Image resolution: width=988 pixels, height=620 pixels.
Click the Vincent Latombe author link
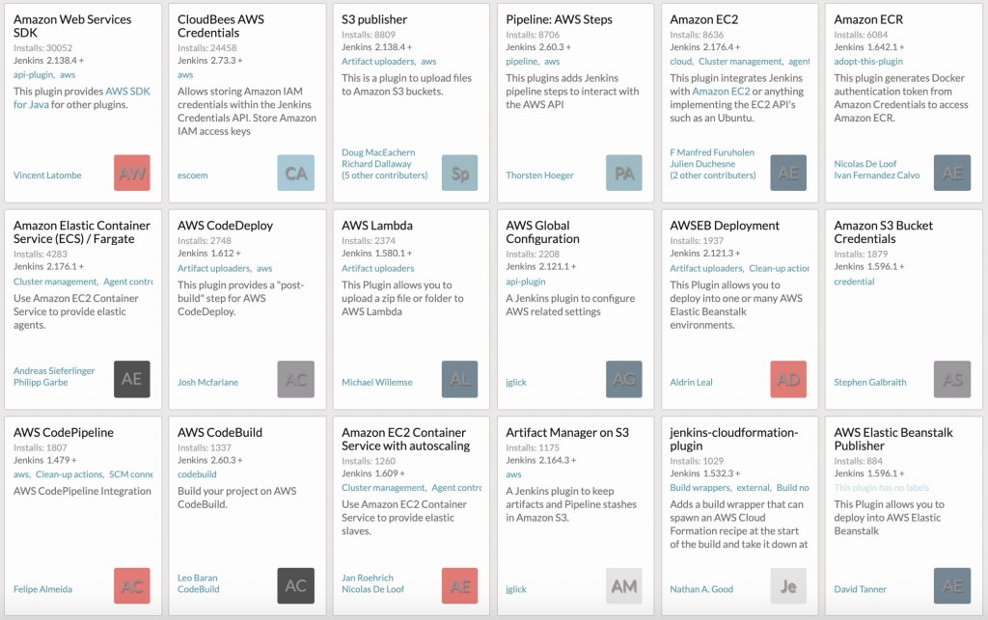click(47, 175)
